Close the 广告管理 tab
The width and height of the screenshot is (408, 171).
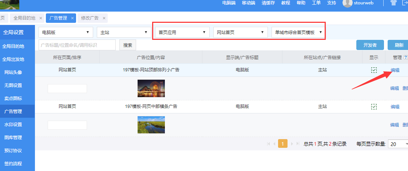click(x=72, y=18)
